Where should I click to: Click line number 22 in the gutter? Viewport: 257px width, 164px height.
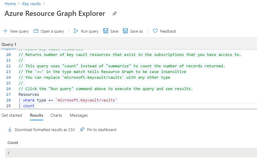[8, 66]
